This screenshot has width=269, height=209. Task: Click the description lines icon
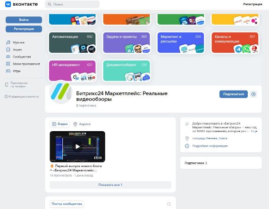[x=187, y=124]
